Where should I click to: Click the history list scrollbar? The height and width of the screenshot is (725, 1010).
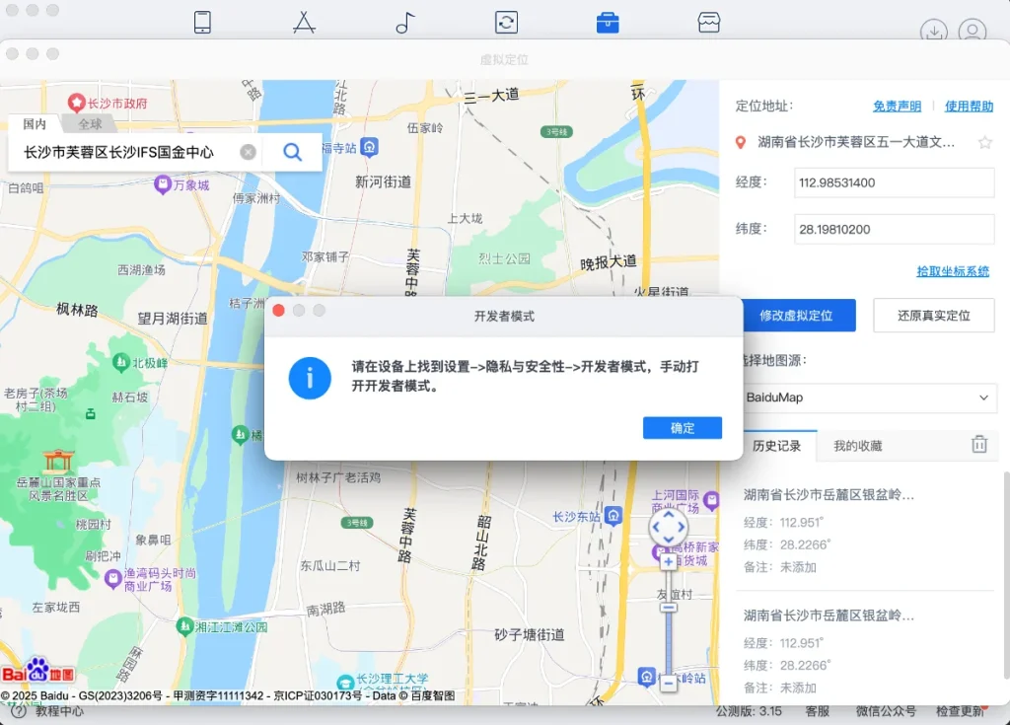(x=1006, y=573)
